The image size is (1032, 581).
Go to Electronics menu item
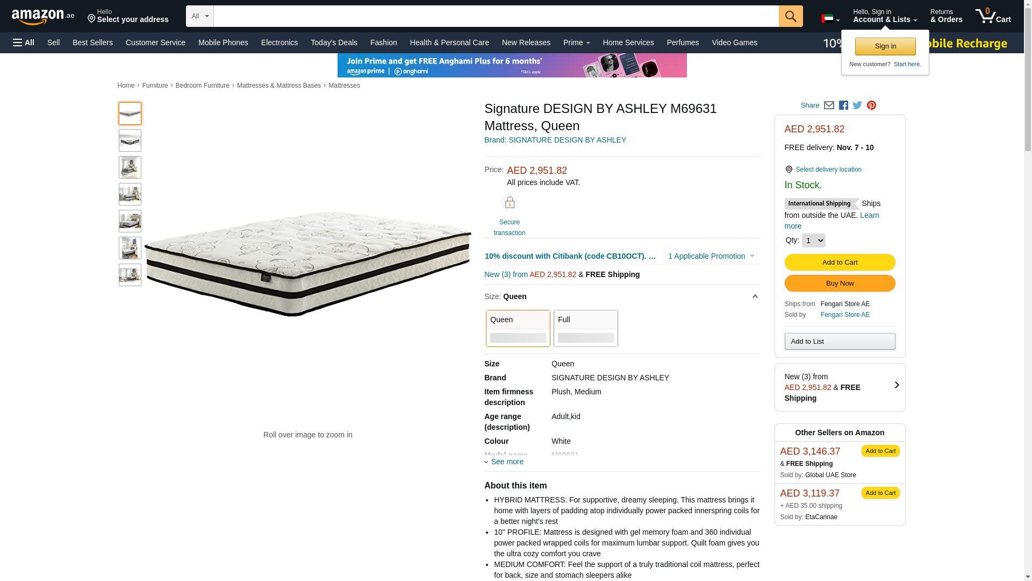[x=279, y=42]
